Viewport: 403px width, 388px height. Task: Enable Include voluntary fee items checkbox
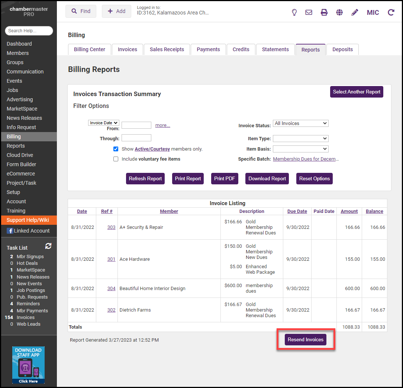point(116,159)
